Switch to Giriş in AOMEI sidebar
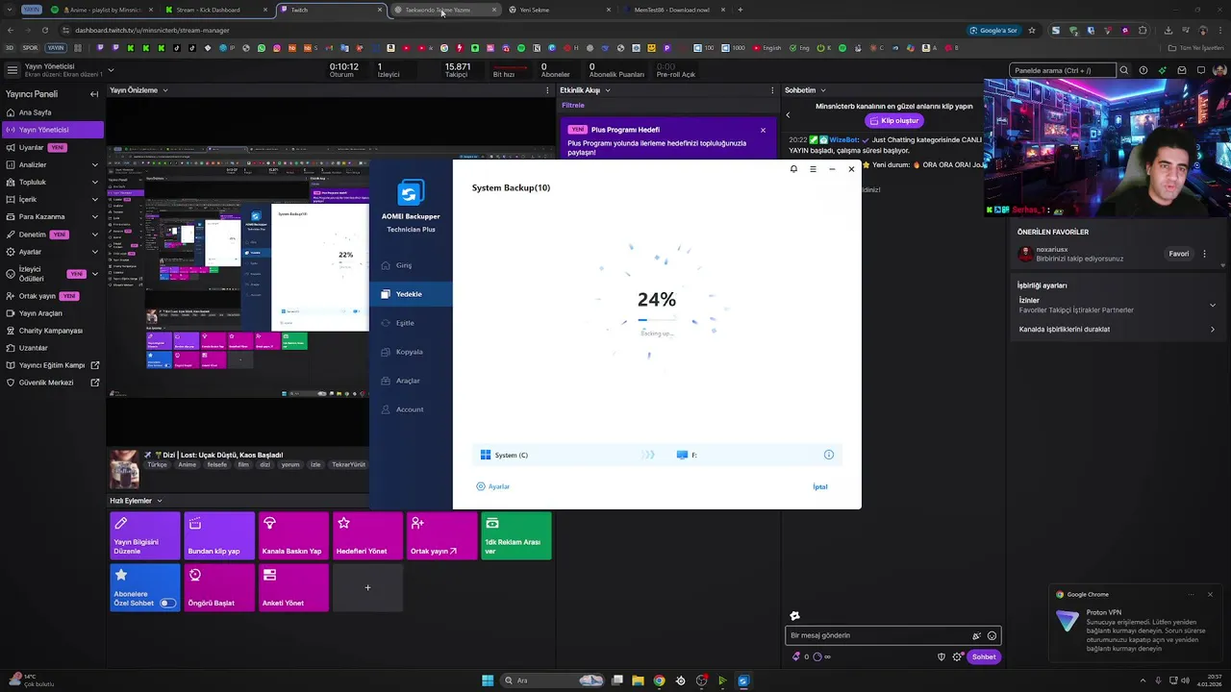1231x692 pixels. [411, 265]
